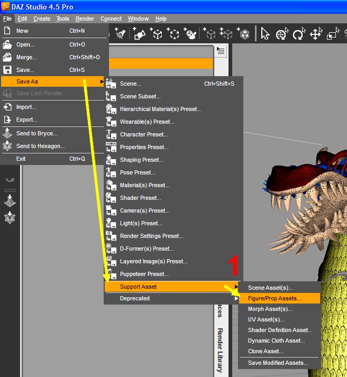
Task: Open the Edit menu
Action: point(22,19)
